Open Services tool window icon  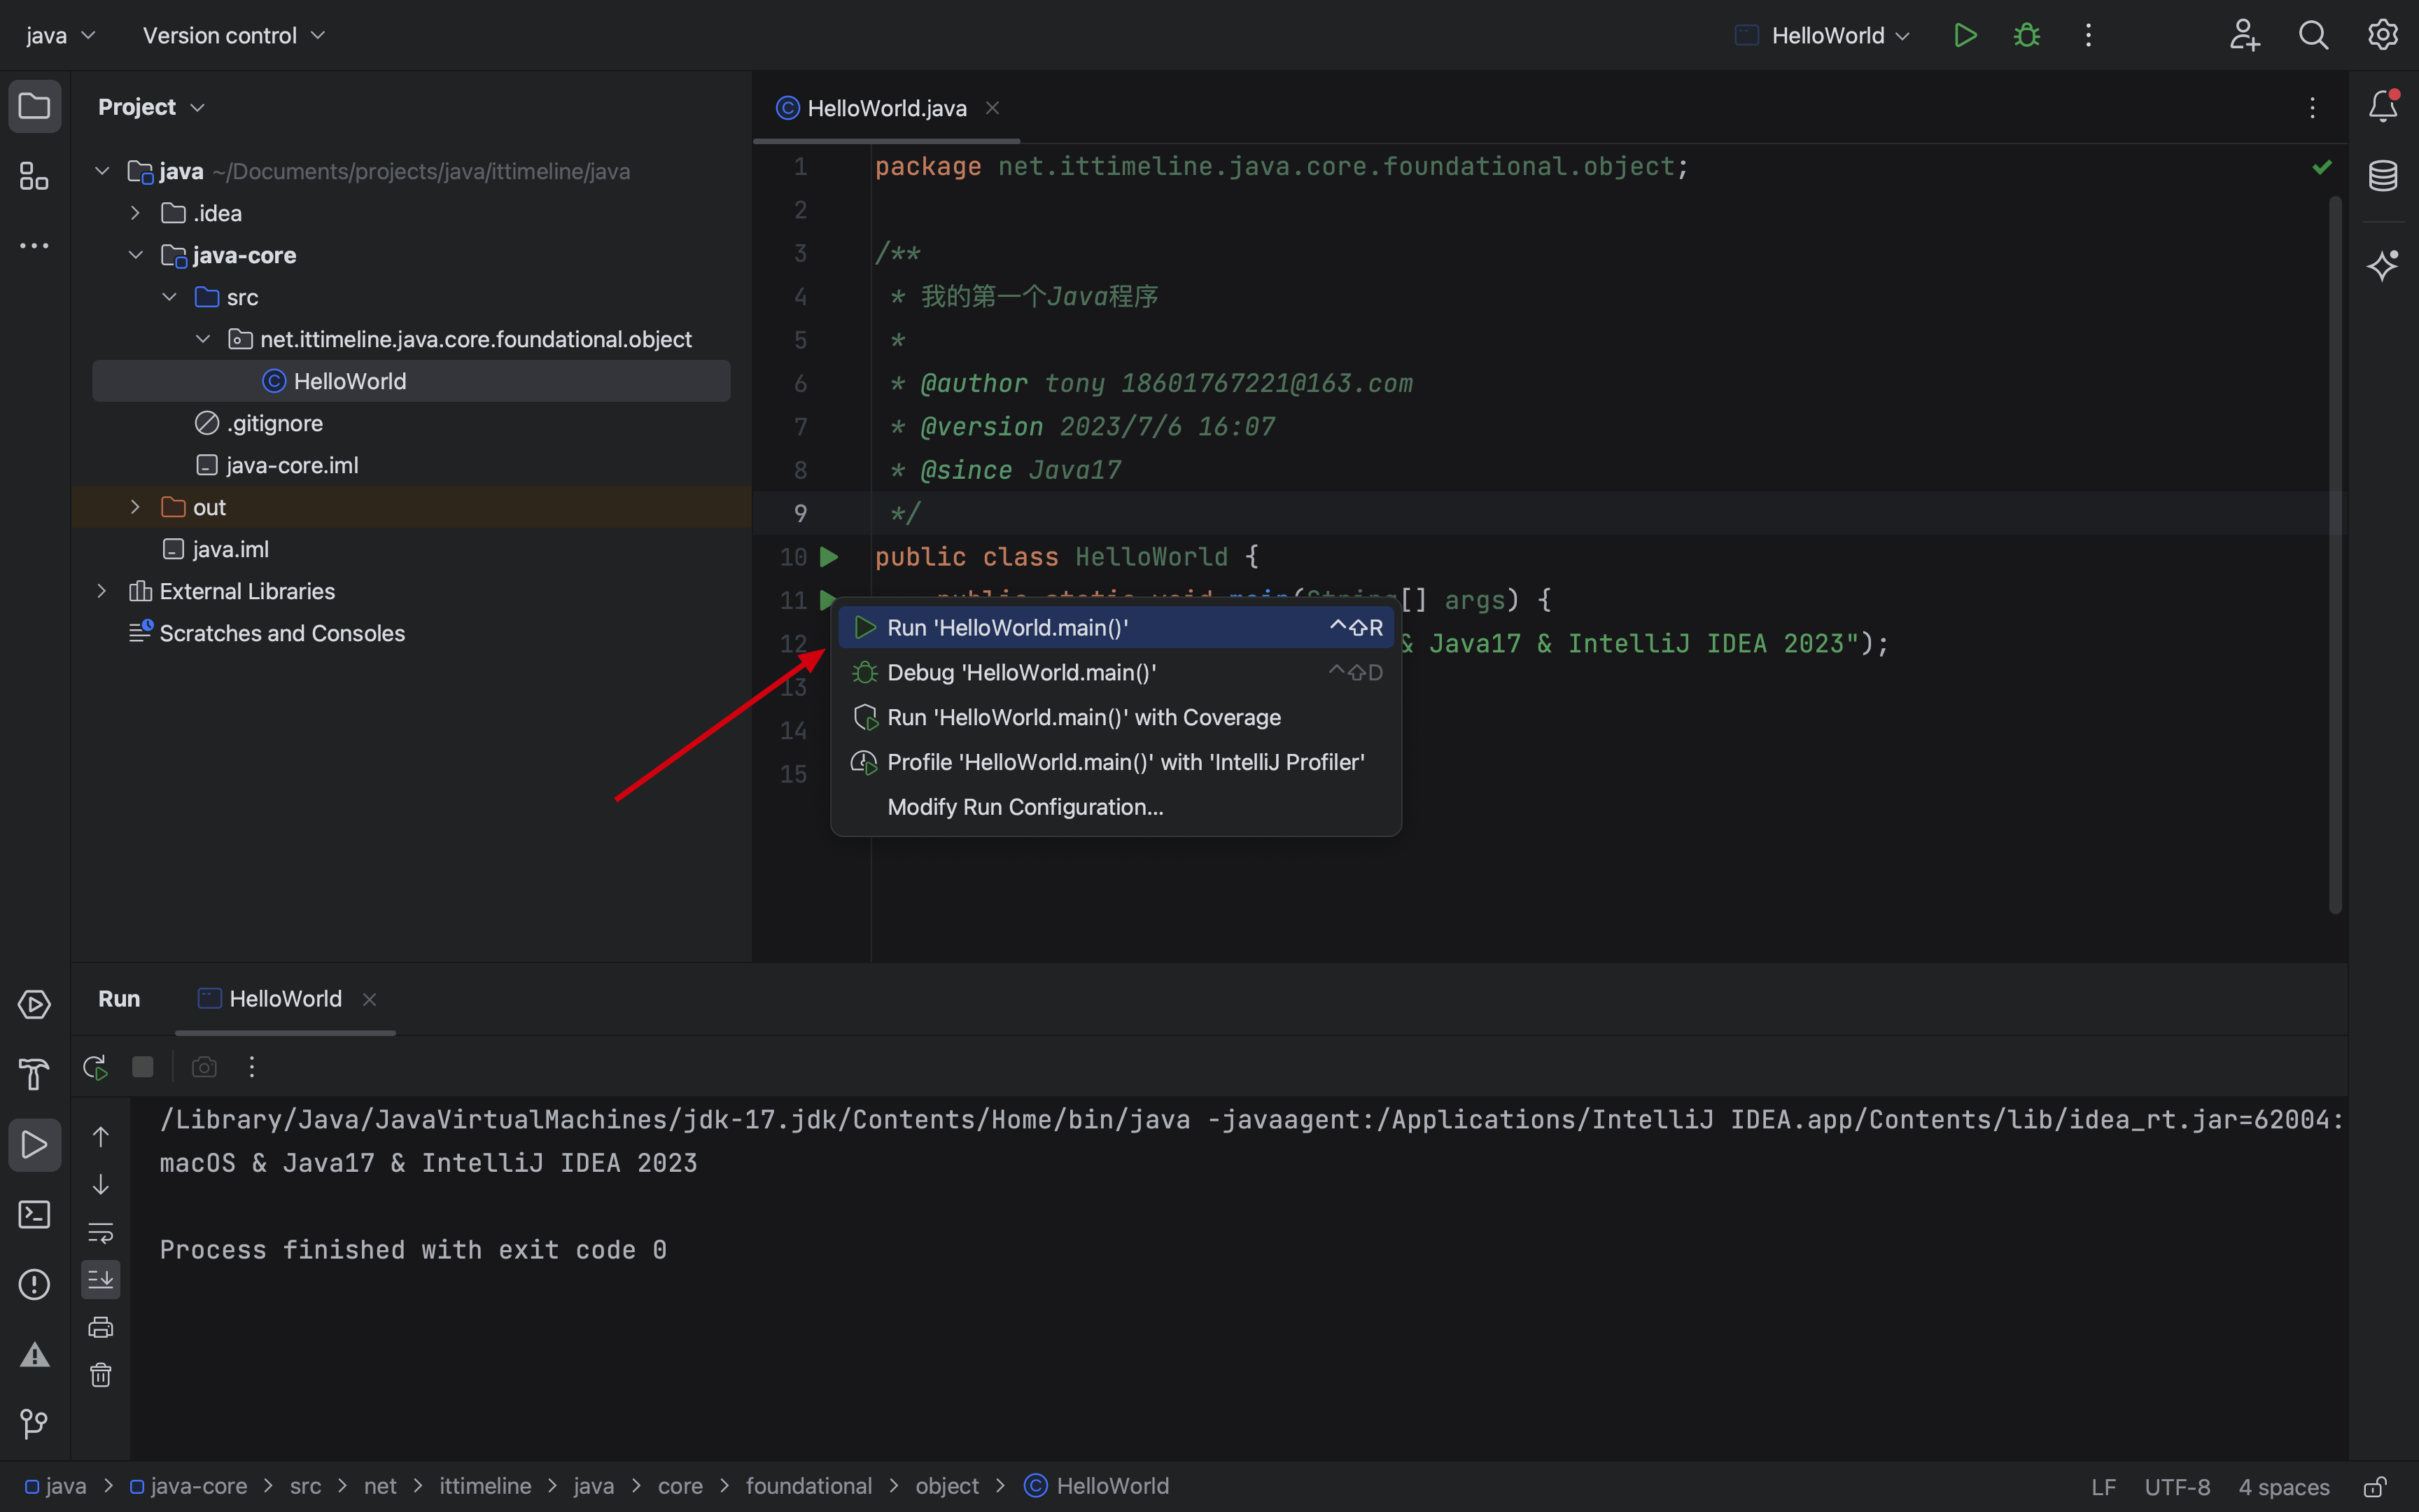tap(34, 1004)
